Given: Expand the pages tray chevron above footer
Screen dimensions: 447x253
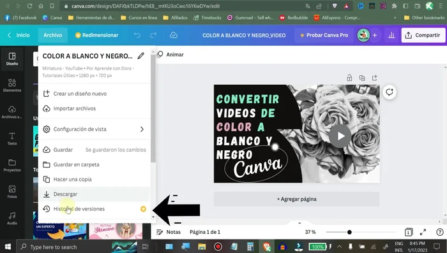Looking at the screenshot, I should pos(299,223).
